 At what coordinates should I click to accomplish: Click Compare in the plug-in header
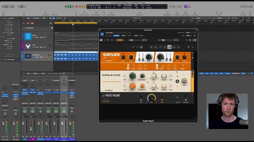pyautogui.click(x=116, y=35)
